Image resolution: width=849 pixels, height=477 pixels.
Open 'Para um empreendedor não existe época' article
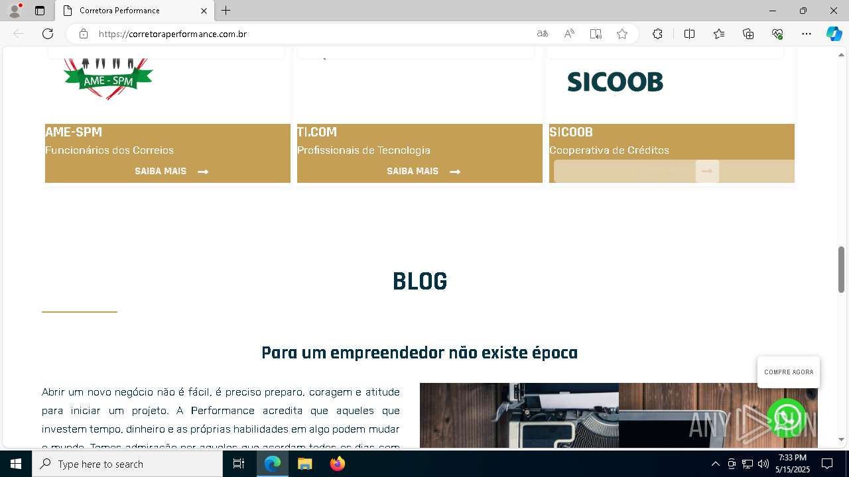(x=420, y=352)
